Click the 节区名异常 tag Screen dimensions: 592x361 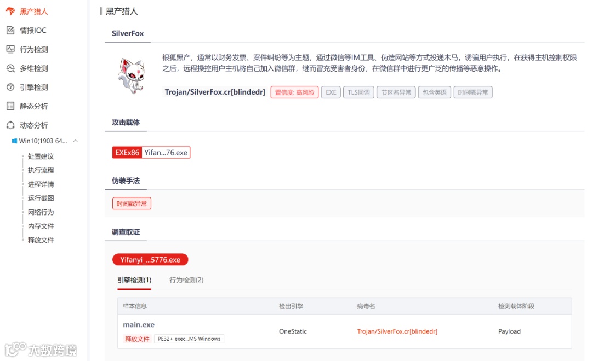pos(396,92)
